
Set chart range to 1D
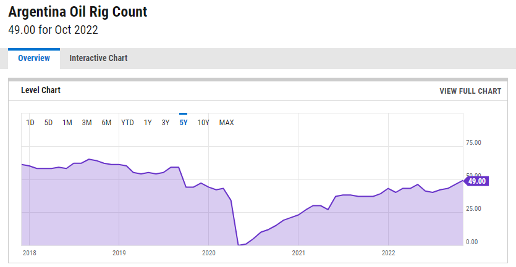(x=30, y=122)
